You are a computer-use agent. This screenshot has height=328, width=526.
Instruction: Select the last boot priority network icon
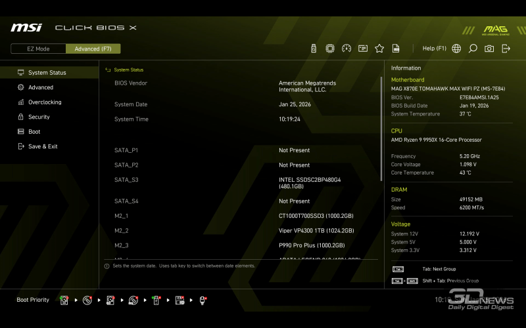click(x=203, y=300)
